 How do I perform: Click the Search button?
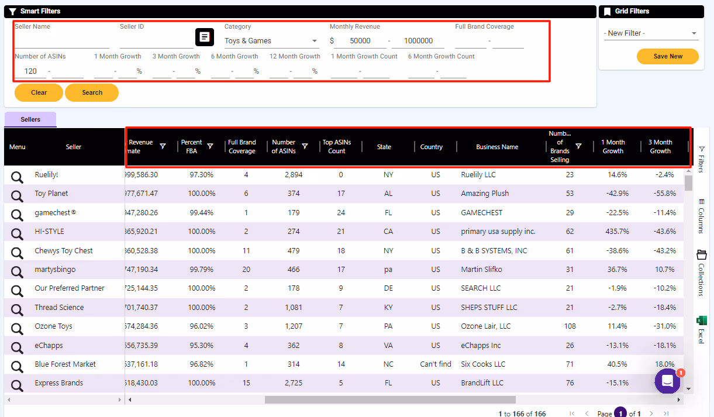click(x=92, y=92)
